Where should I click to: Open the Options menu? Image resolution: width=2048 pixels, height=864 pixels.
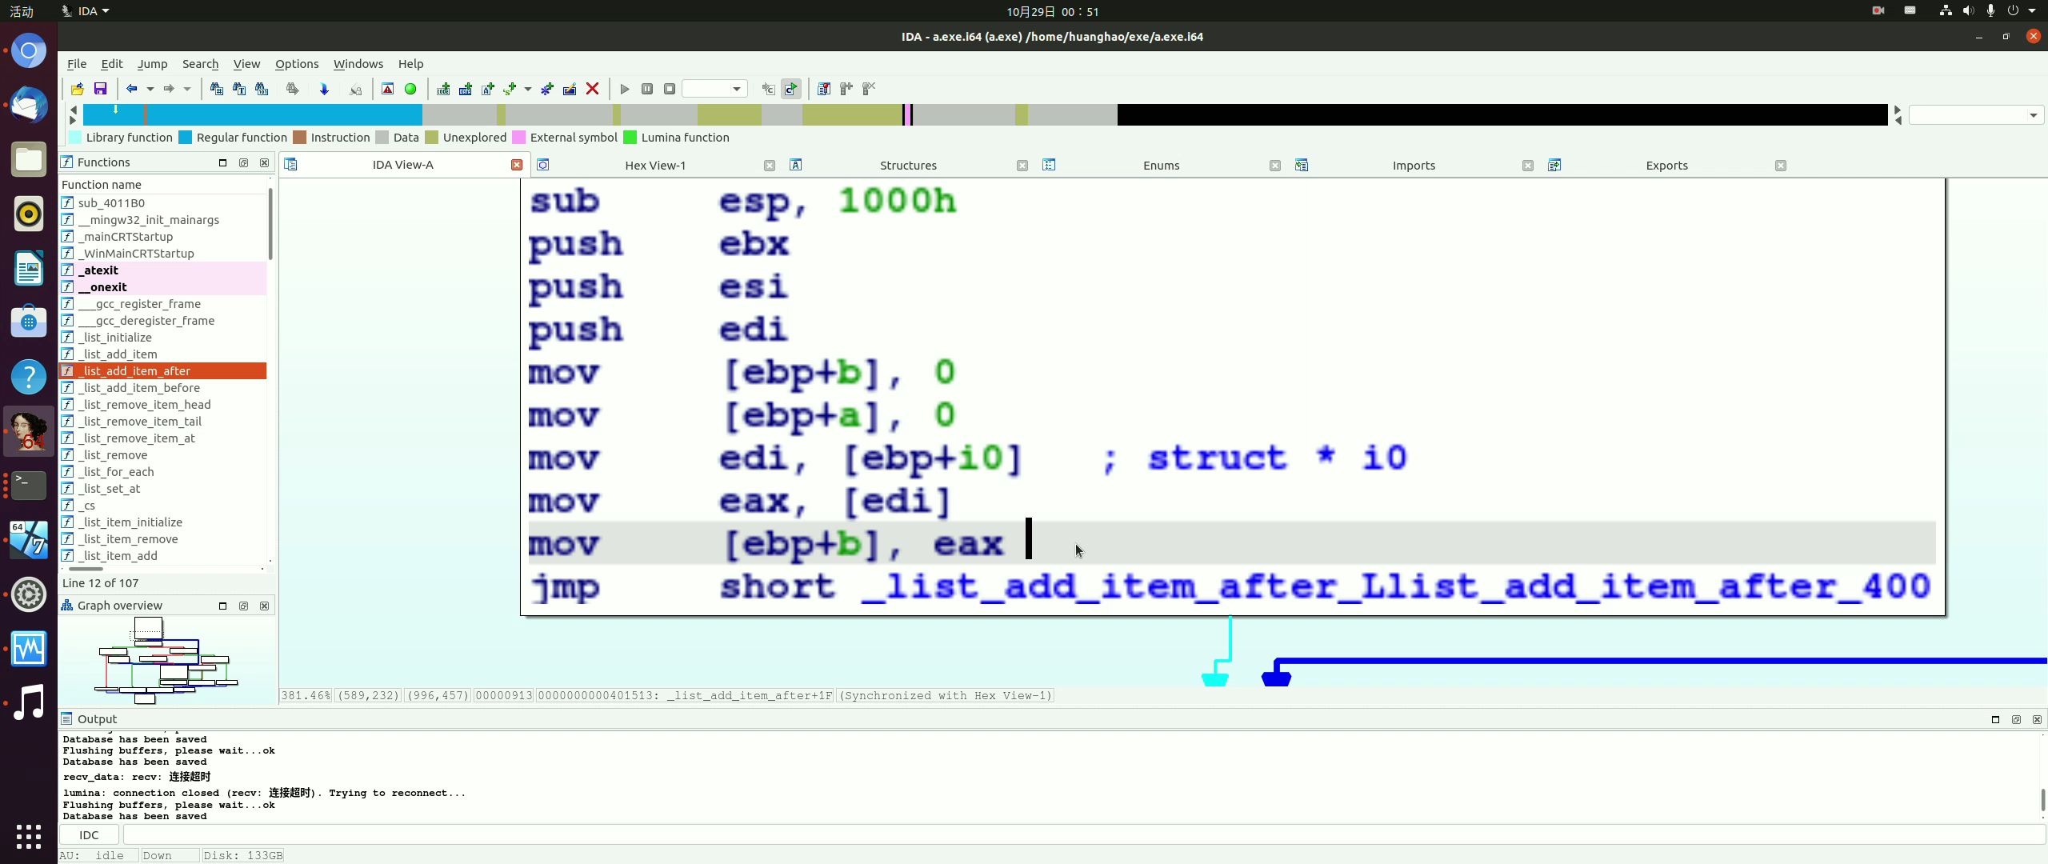tap(297, 64)
